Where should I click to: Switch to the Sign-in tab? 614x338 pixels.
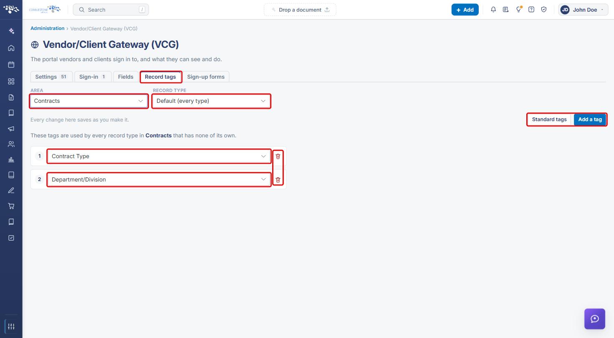click(x=93, y=77)
